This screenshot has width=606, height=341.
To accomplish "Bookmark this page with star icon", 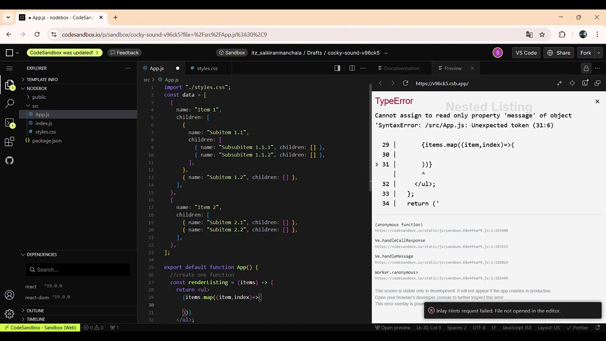I will tap(542, 35).
